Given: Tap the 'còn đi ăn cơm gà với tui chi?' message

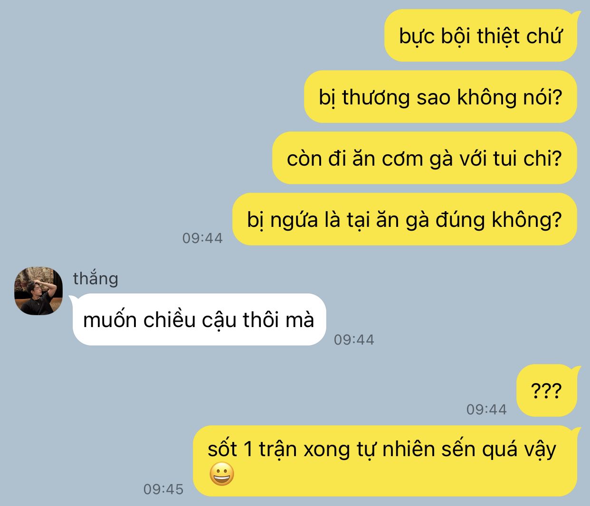Looking at the screenshot, I should (x=424, y=158).
